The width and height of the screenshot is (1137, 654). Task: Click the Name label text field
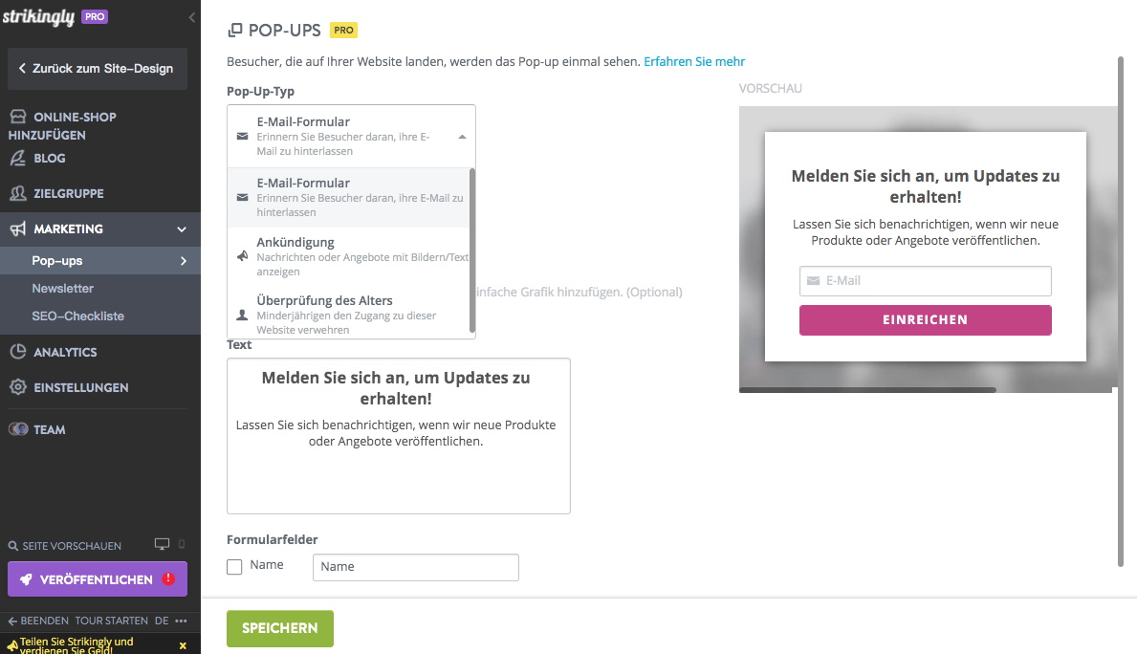(x=415, y=567)
